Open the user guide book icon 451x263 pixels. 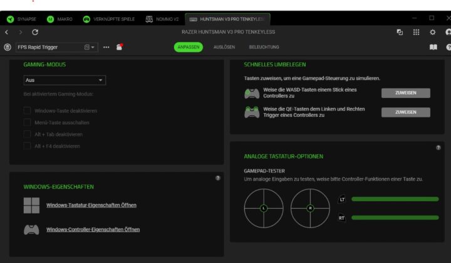pos(433,47)
